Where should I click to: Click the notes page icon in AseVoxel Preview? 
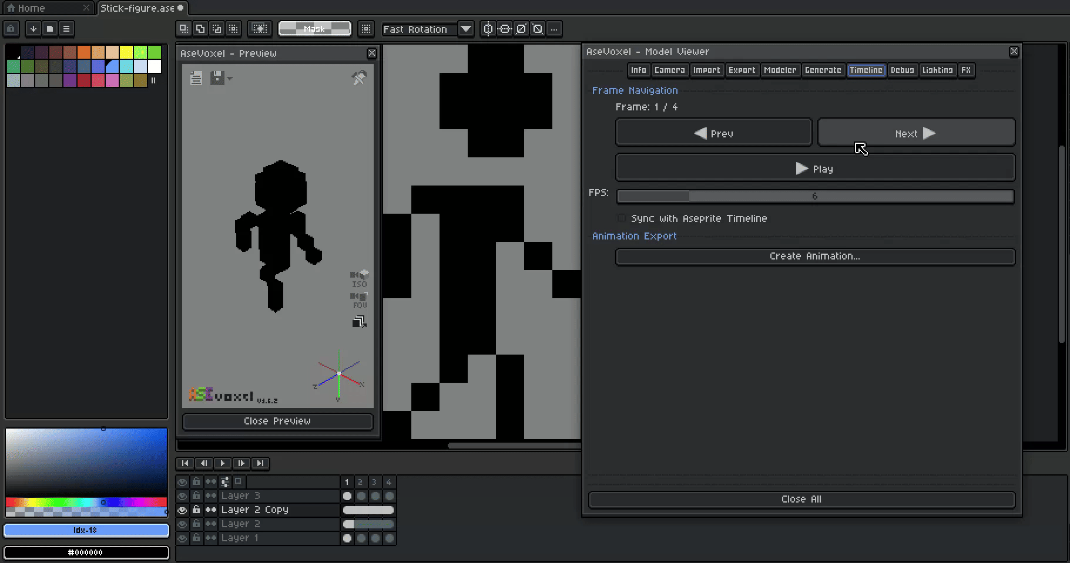[x=196, y=77]
